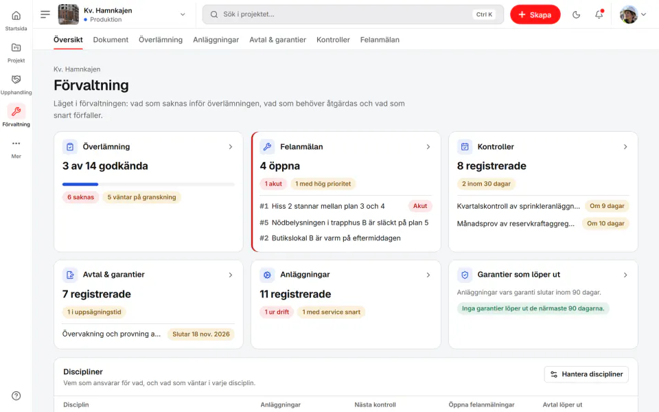Screen dimensions: 659x412
Task: Click the 1 med service snart badge
Action: tap(331, 312)
